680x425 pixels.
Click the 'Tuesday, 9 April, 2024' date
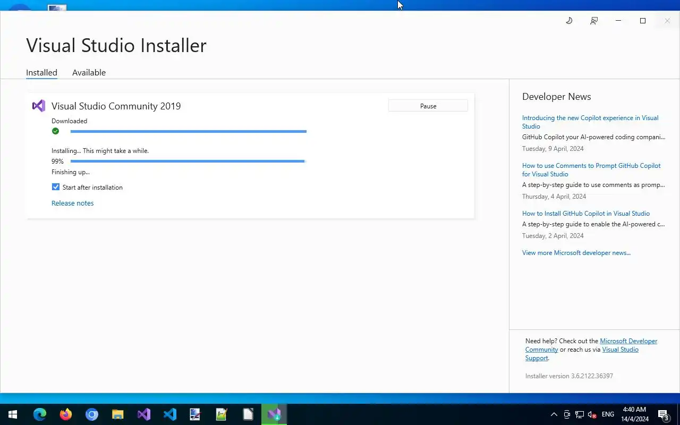point(553,149)
